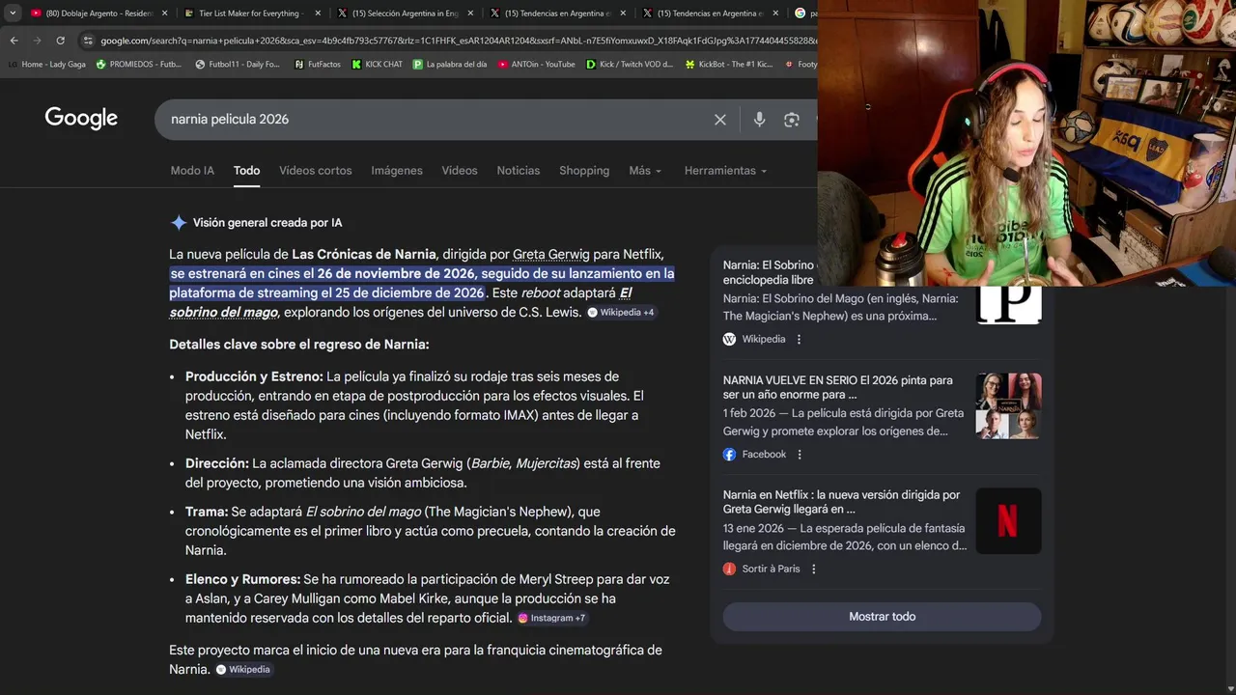1236x695 pixels.
Task: Switch to Modo IA
Action: pyautogui.click(x=192, y=171)
